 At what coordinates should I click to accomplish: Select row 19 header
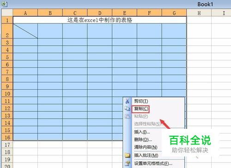pyautogui.click(x=7, y=159)
